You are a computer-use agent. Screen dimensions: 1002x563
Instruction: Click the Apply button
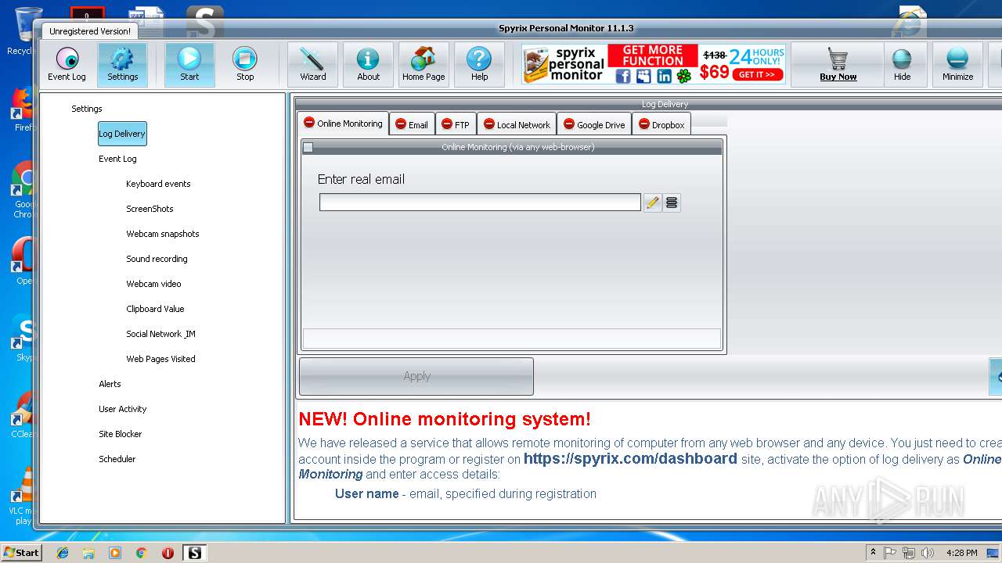(x=416, y=376)
